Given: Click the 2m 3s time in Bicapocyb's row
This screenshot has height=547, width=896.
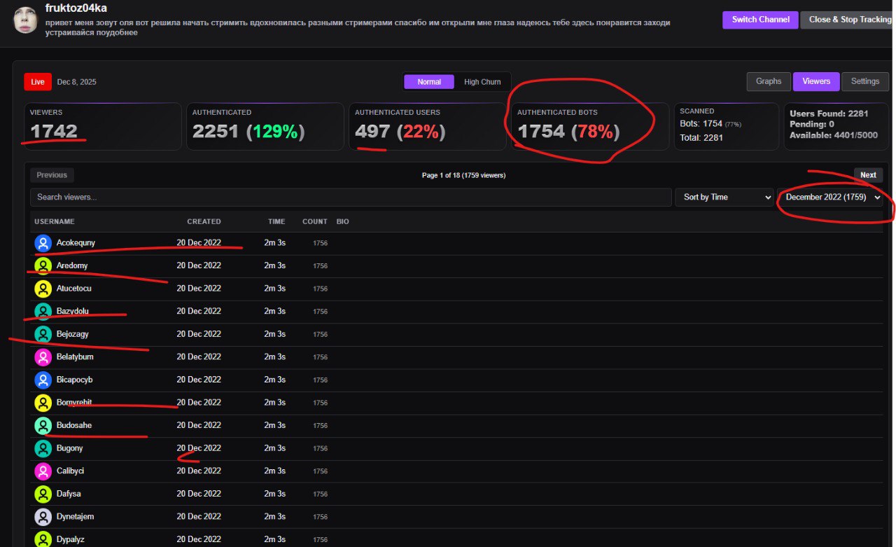Looking at the screenshot, I should pos(275,380).
